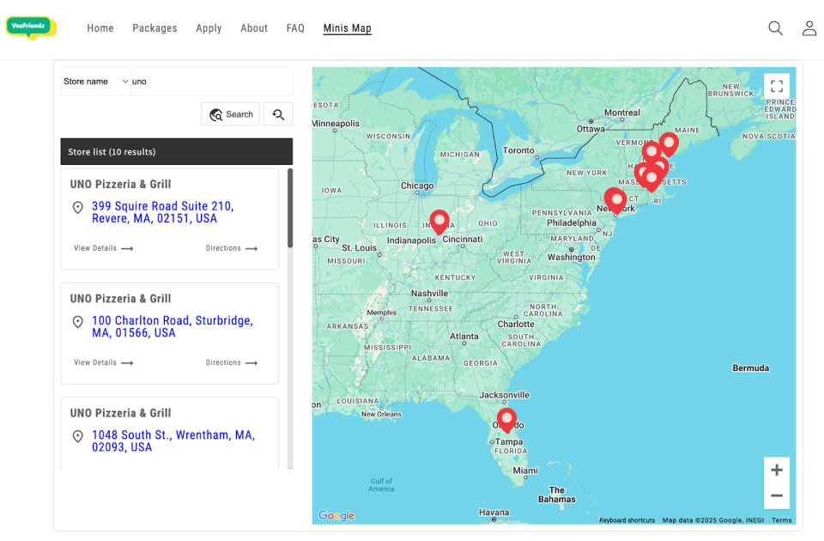View Details for the Sturbridge store
This screenshot has width=824, height=541.
click(103, 362)
